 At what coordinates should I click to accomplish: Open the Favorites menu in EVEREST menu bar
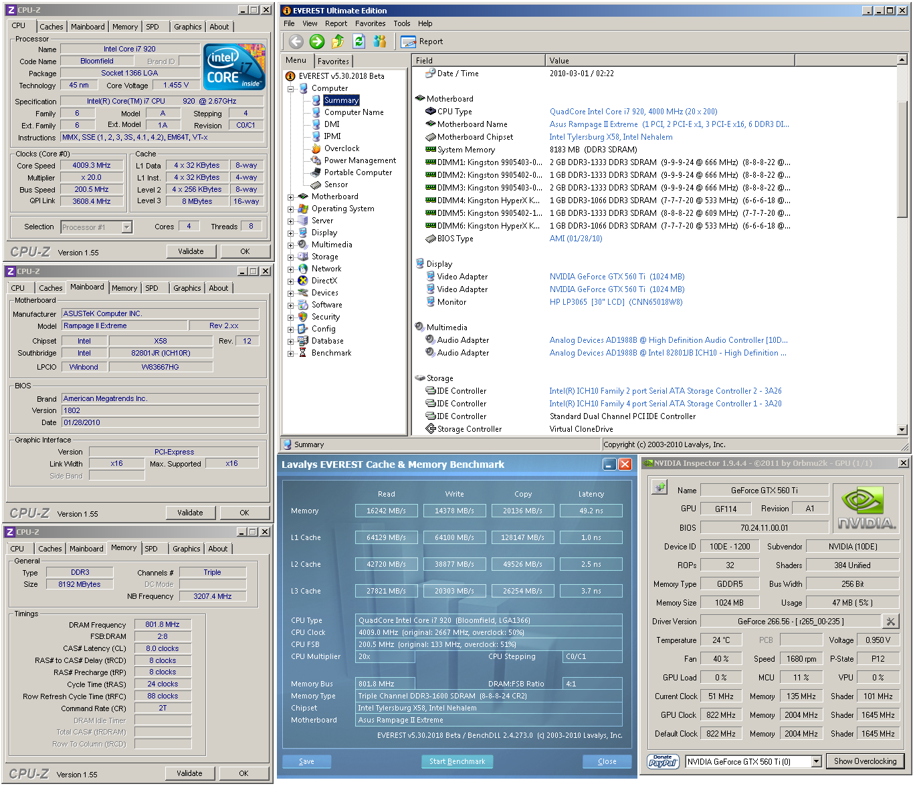point(370,23)
